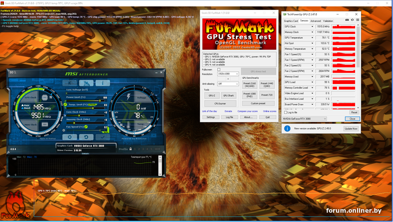Select Afterburner profile slot 1
Viewport: 393px width, 222px height.
click(135, 149)
